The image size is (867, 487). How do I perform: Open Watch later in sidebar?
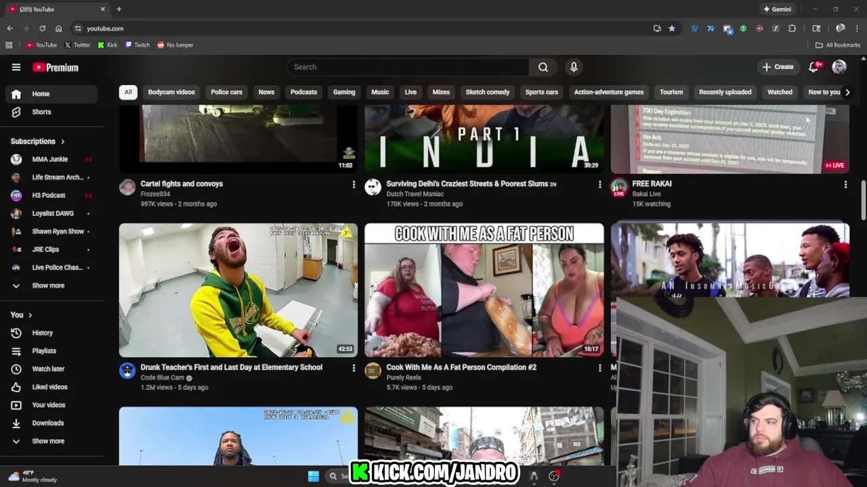coord(51,369)
